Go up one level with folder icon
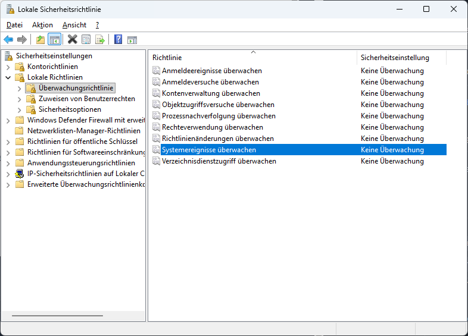Viewport: 468px width, 336px height. (40, 40)
